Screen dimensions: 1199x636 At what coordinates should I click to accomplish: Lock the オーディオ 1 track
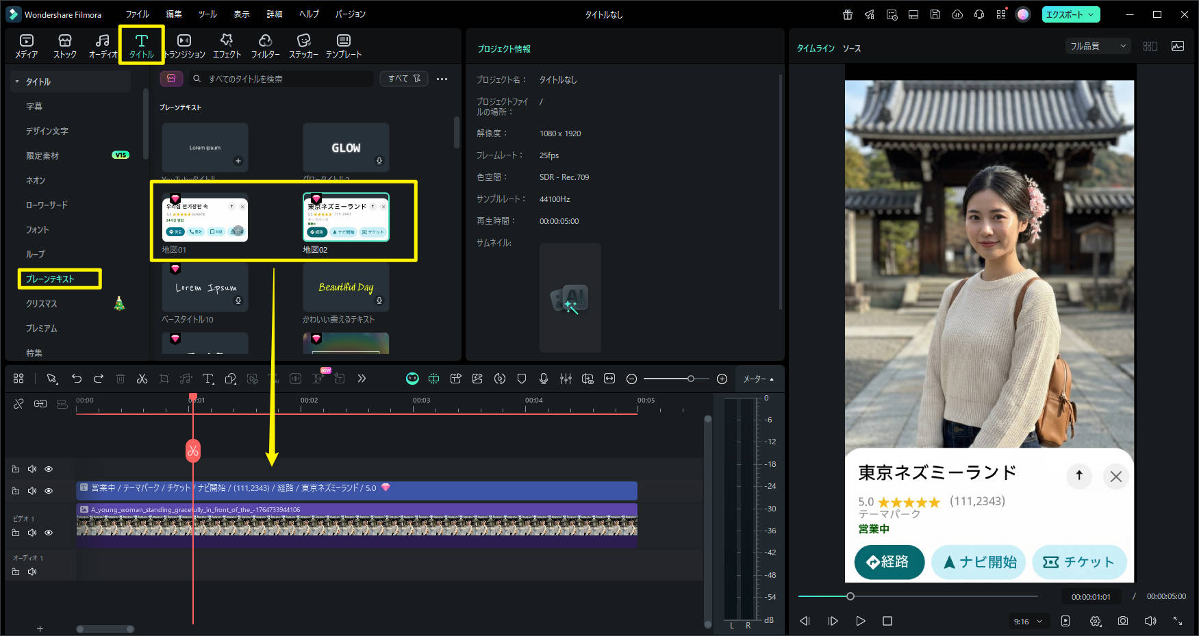(x=16, y=571)
